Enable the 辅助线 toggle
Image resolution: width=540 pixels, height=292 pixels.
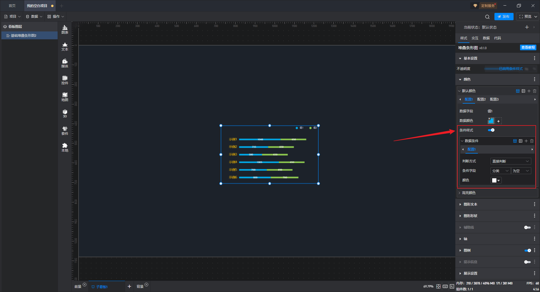[x=528, y=227]
